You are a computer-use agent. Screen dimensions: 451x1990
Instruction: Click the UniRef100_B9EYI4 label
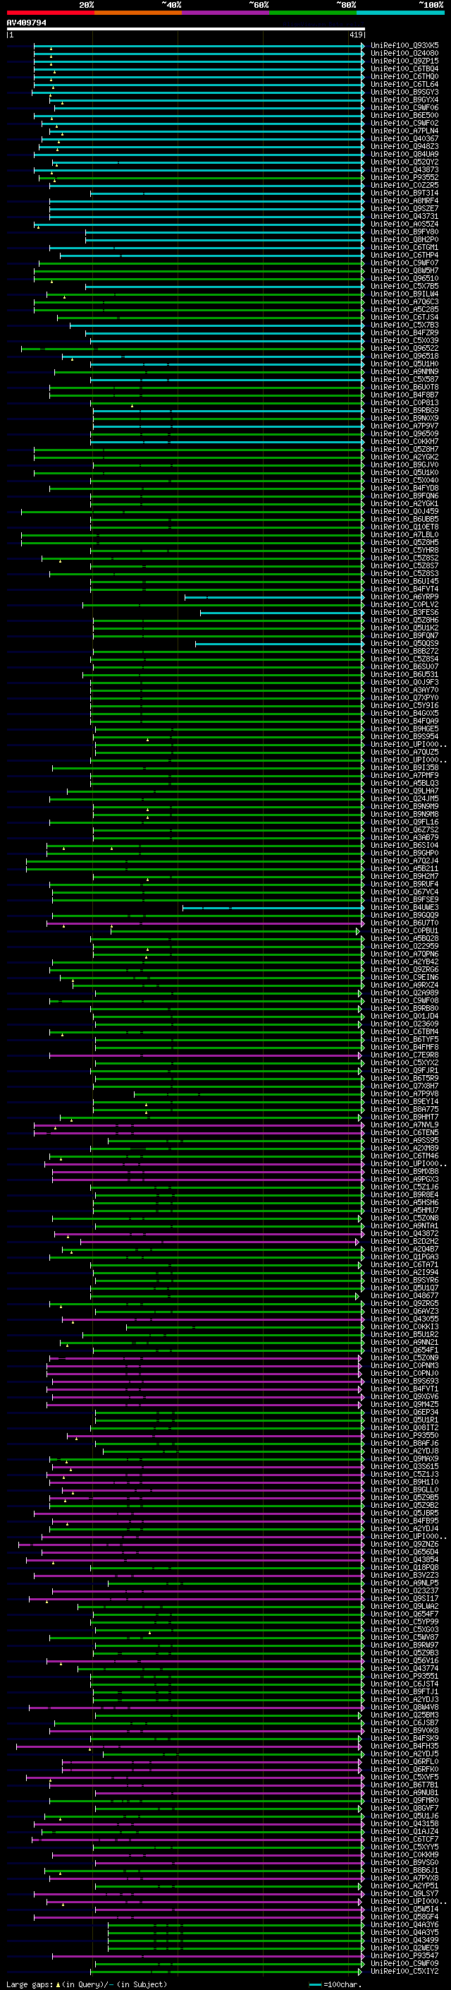404,1102
